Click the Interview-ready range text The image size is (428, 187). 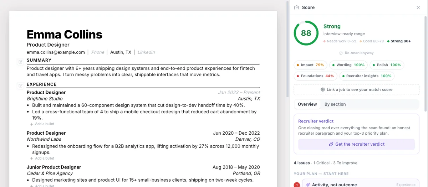coord(344,34)
